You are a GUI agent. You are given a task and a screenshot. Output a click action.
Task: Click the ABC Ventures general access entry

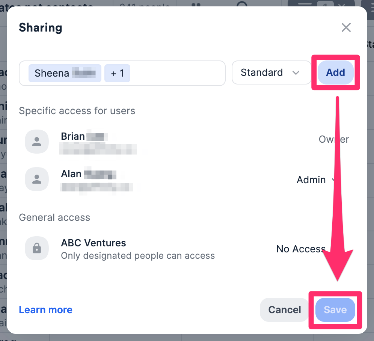click(93, 243)
